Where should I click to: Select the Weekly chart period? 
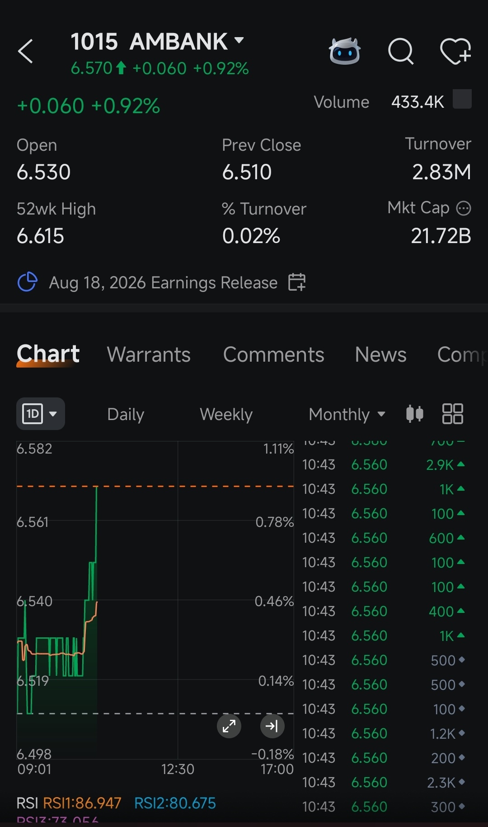226,414
